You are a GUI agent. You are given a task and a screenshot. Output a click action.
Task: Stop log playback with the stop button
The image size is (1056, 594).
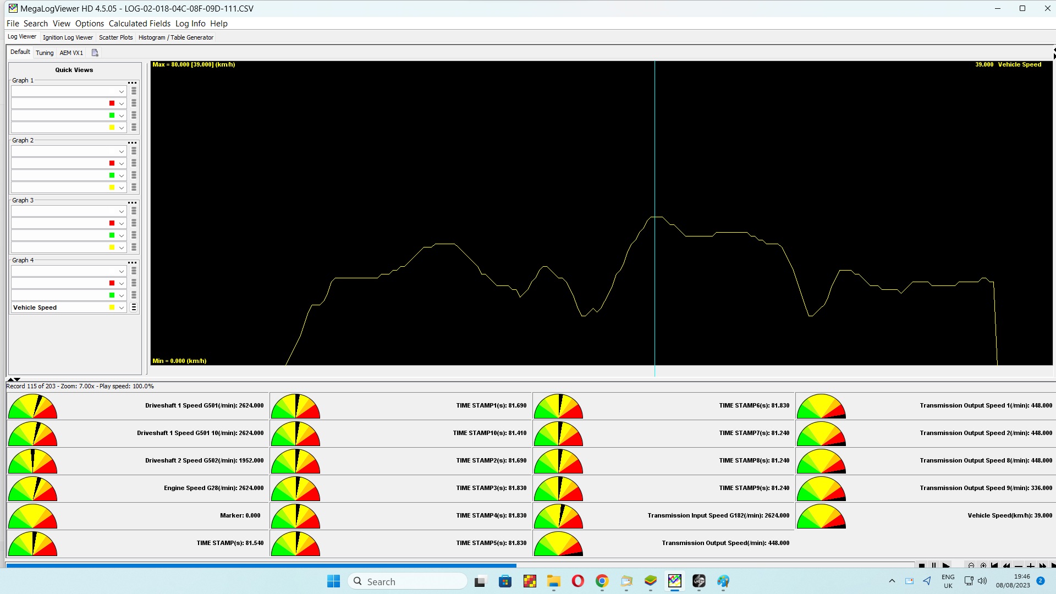point(922,566)
